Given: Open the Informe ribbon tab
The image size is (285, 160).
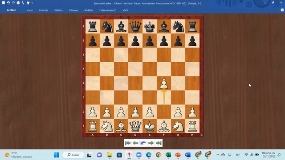Looking at the screenshot, I should [73, 10].
